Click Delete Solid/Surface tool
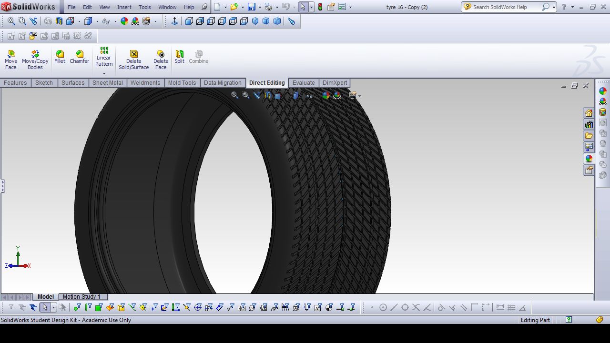 134,60
